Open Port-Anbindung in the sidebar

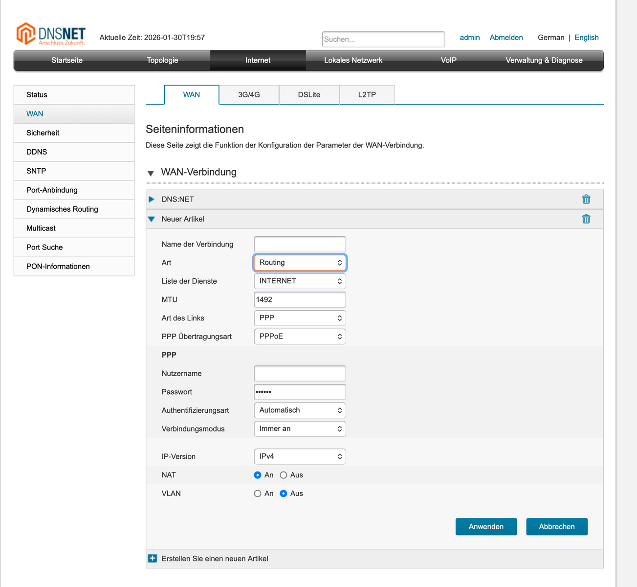(x=74, y=190)
